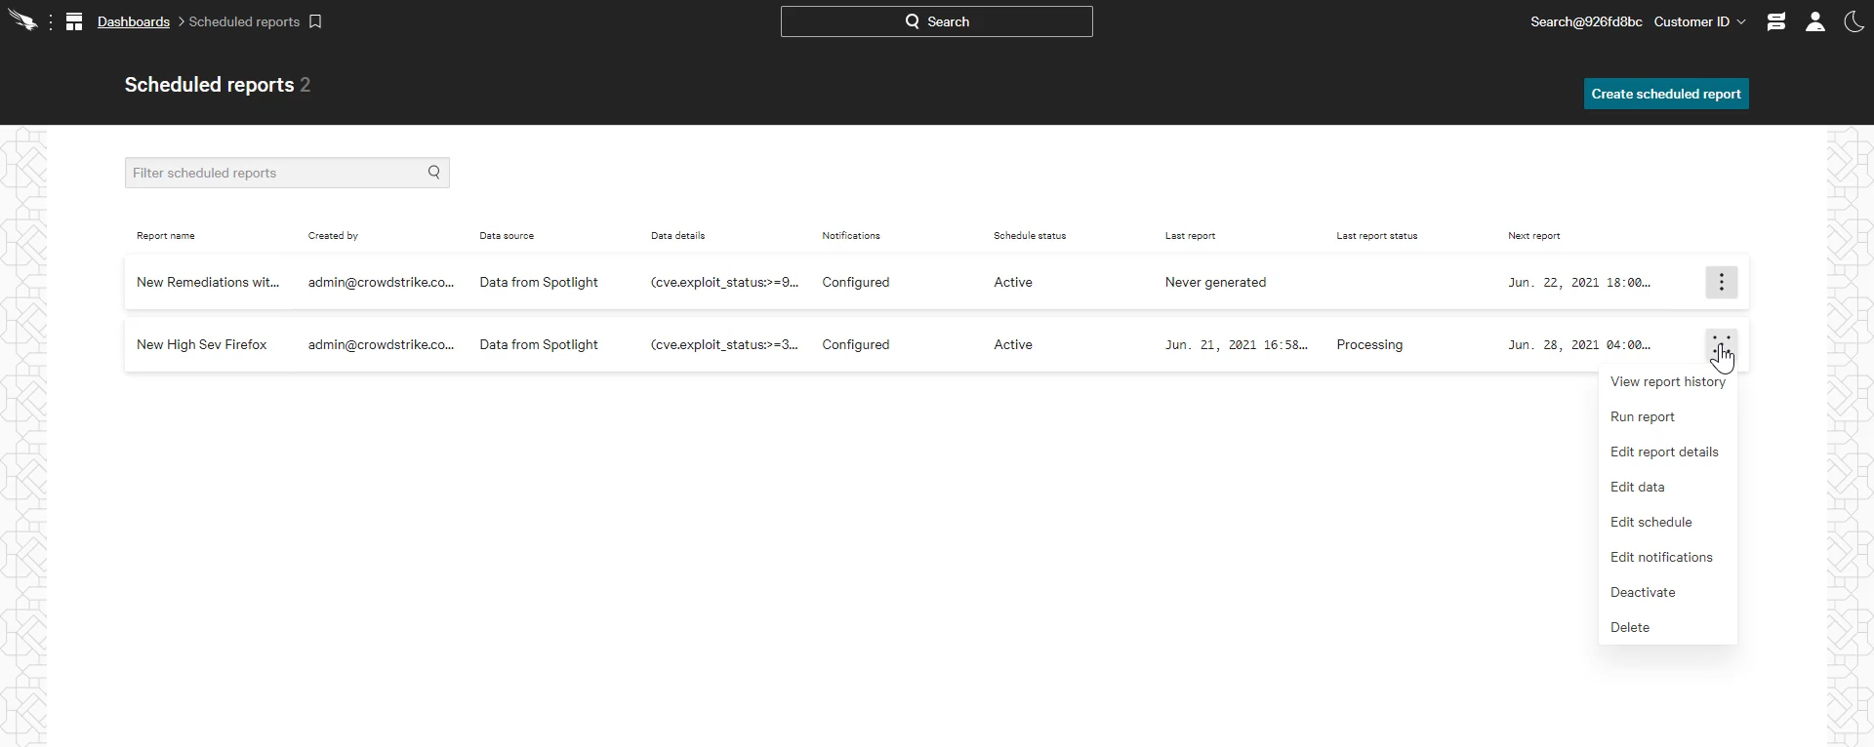This screenshot has height=747, width=1874.
Task: Select Edit report details option
Action: [1663, 452]
